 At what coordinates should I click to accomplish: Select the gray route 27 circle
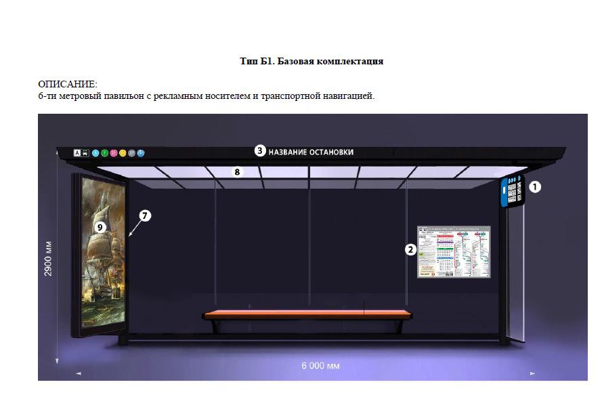tap(131, 153)
